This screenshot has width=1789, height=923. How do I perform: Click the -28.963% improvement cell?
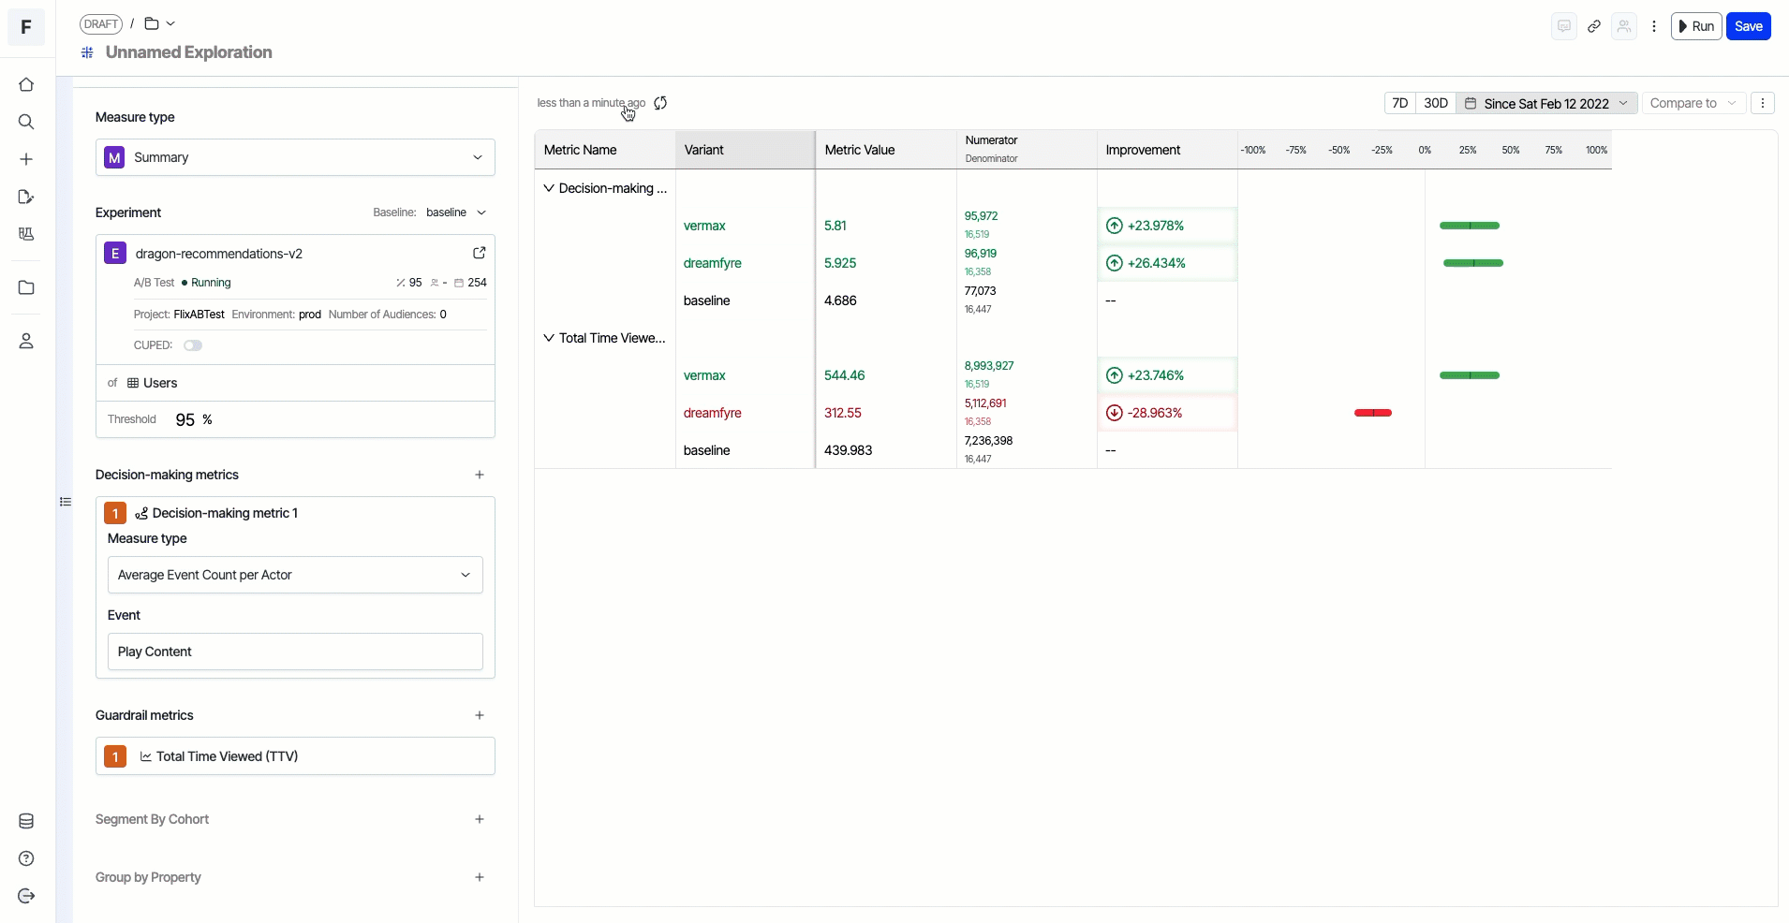(1167, 413)
